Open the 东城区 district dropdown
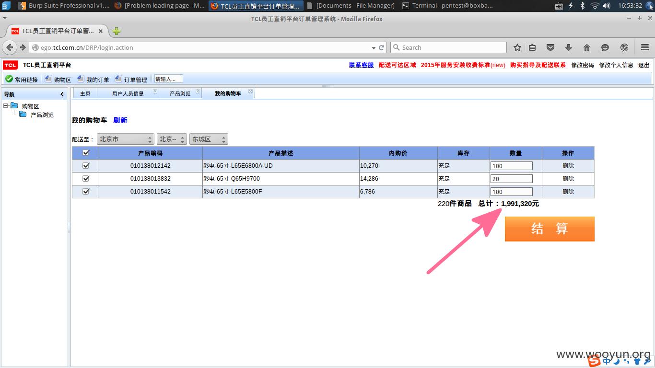The height and width of the screenshot is (368, 655). [x=209, y=139]
